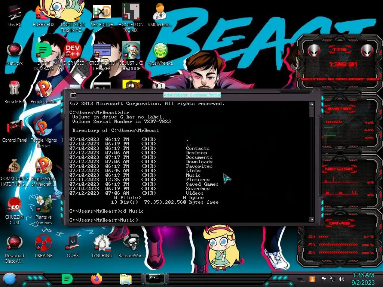Click the Administrator: Command Prompt title
This screenshot has width=383, height=287.
[x=192, y=95]
